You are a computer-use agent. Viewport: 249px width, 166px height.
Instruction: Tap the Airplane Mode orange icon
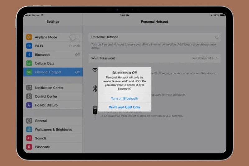pyautogui.click(x=29, y=37)
